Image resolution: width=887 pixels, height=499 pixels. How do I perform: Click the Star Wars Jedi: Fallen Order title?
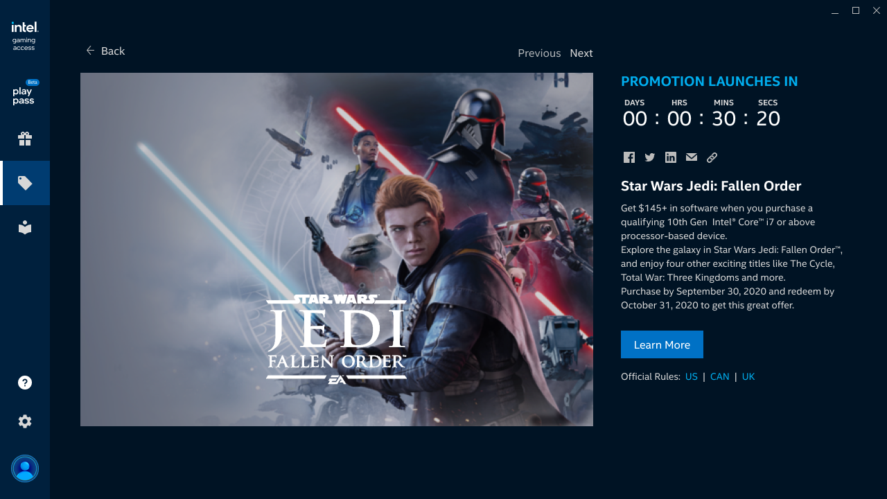click(711, 186)
